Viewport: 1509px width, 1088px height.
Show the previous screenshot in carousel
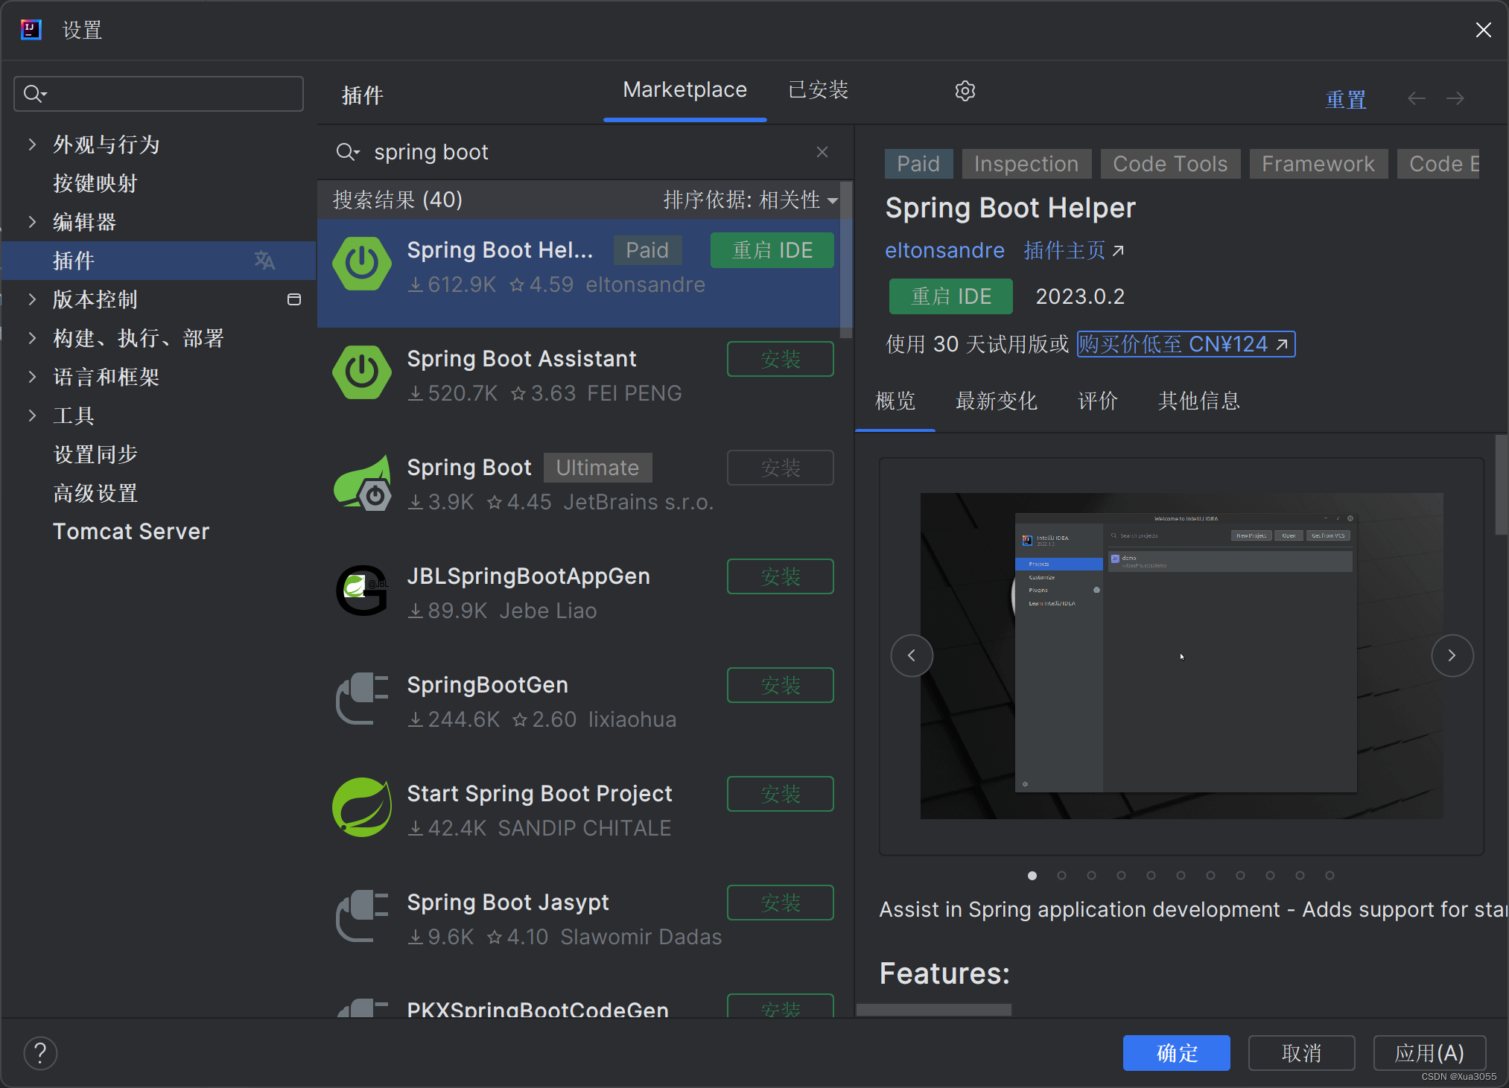pyautogui.click(x=912, y=655)
